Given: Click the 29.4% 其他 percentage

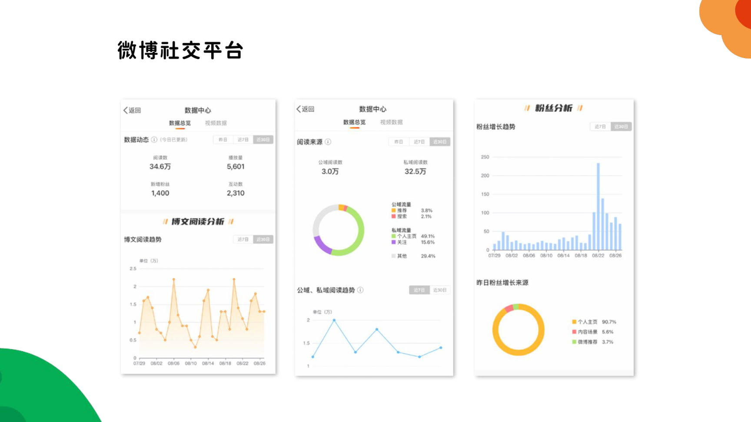Looking at the screenshot, I should click(428, 256).
